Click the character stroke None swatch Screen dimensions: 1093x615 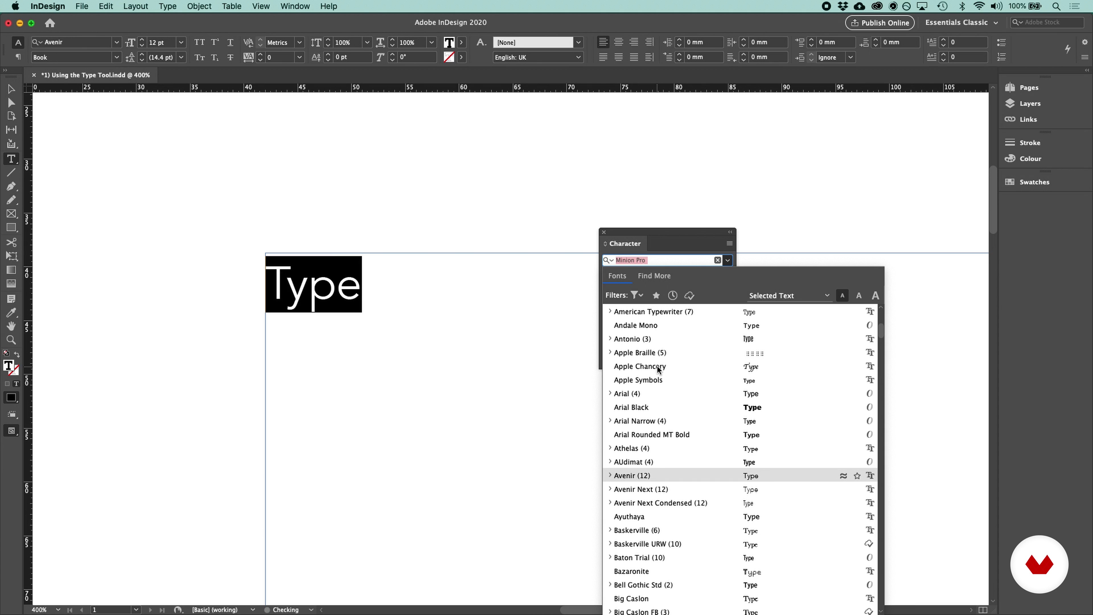click(449, 57)
